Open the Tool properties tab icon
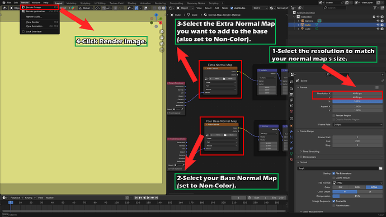The image size is (386, 217). point(291,82)
